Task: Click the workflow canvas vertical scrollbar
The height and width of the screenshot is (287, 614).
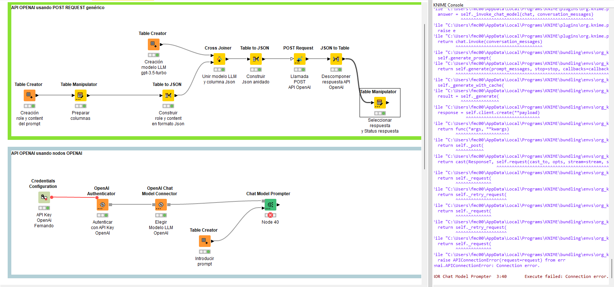Action: tap(425, 97)
